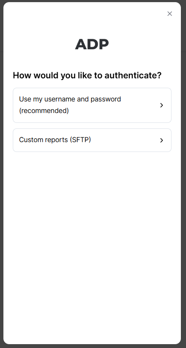The height and width of the screenshot is (348, 186).
Task: Click the ADP logo heading
Action: 92,44
